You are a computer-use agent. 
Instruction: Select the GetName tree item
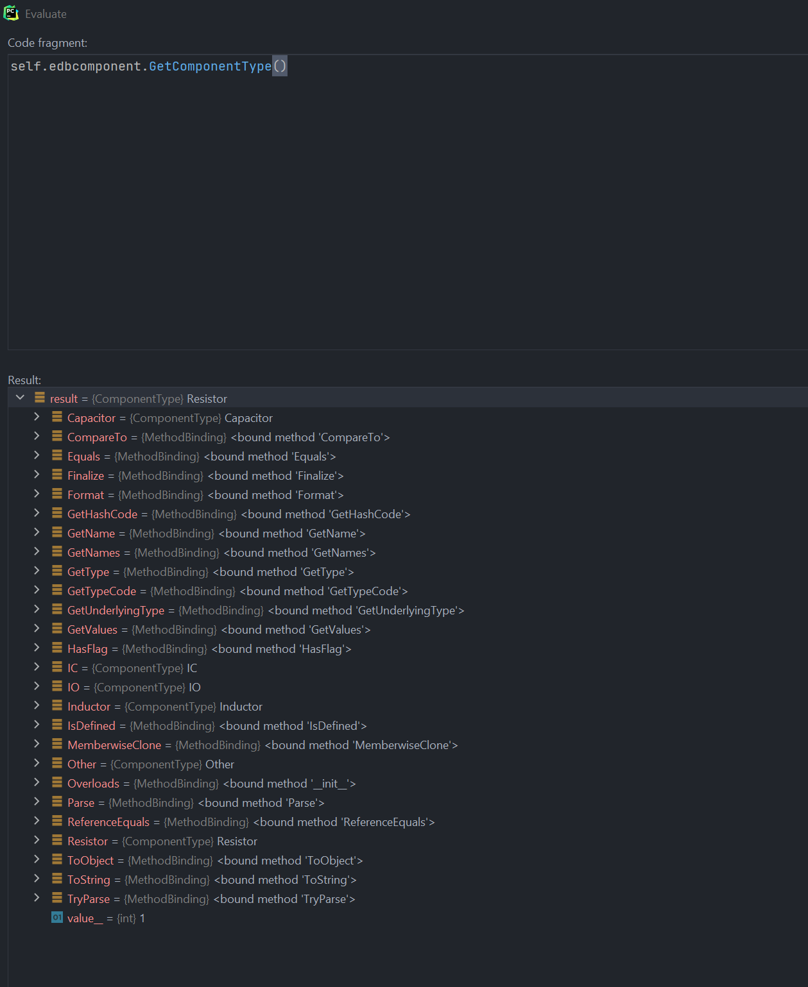[91, 532]
